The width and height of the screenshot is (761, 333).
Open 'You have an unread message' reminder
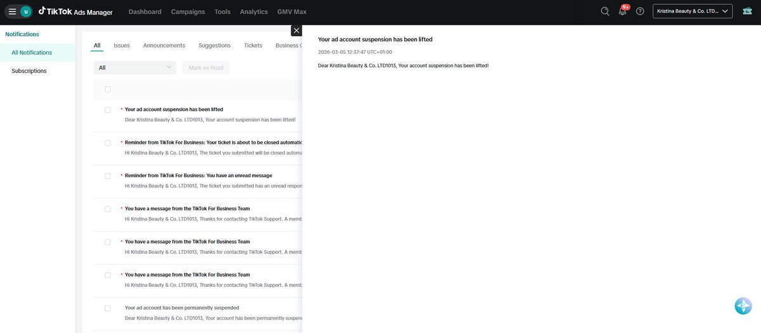tap(198, 180)
